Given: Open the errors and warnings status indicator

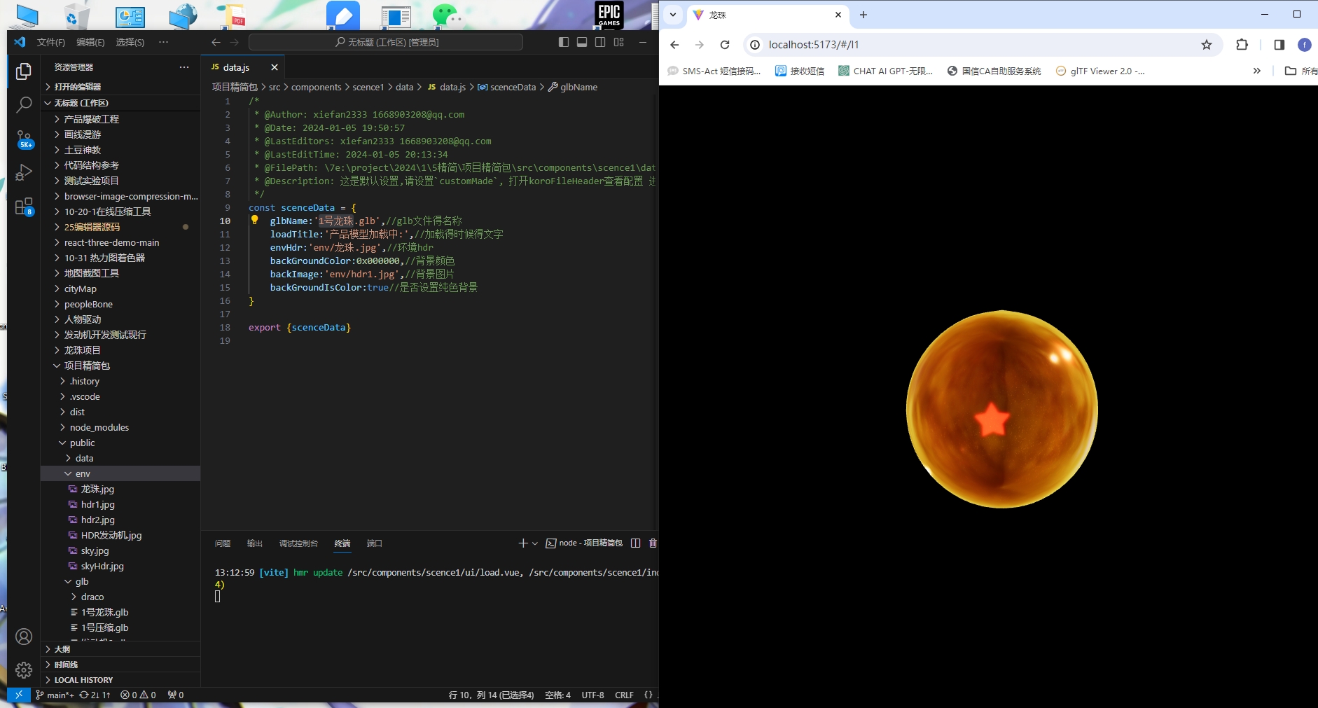Looking at the screenshot, I should click(138, 695).
